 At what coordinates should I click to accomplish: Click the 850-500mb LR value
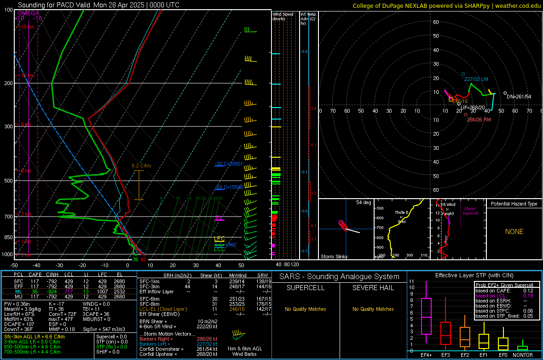[x=32, y=347]
